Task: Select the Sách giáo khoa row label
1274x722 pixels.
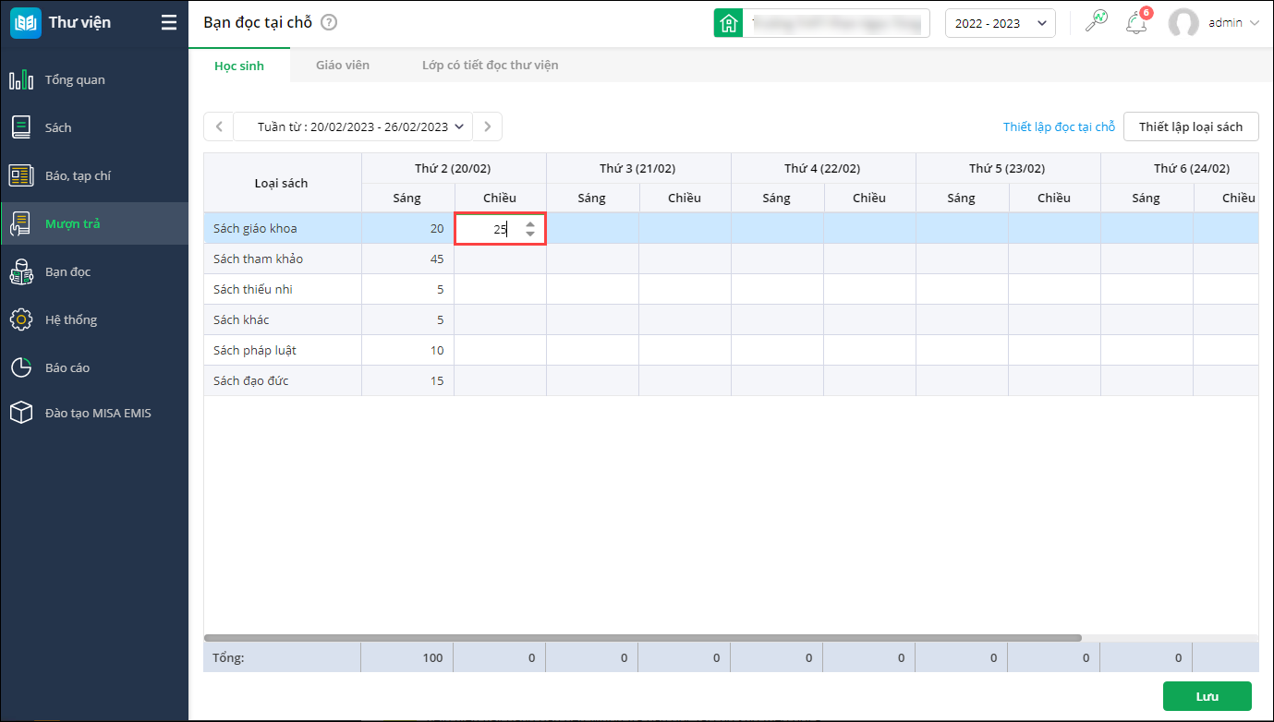Action: point(255,229)
